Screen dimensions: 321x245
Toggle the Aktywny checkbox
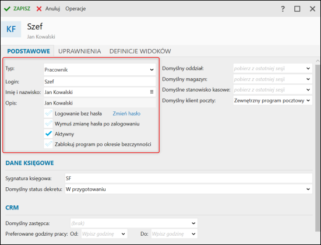click(x=48, y=134)
